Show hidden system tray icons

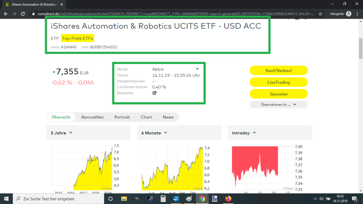point(315,199)
